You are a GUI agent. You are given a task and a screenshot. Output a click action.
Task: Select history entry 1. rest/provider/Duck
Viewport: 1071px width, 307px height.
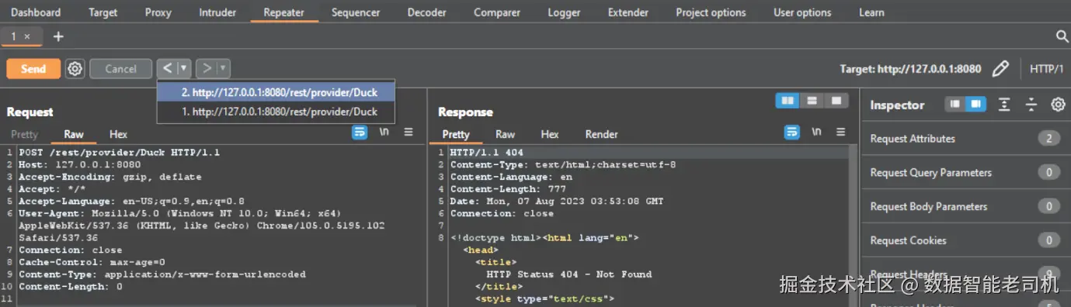pos(276,112)
